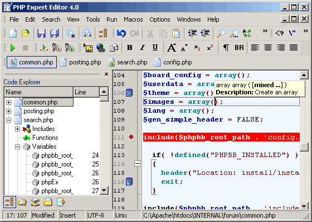The width and height of the screenshot is (312, 222).
Task: Close the Code Explorer panel
Action: [x=106, y=74]
